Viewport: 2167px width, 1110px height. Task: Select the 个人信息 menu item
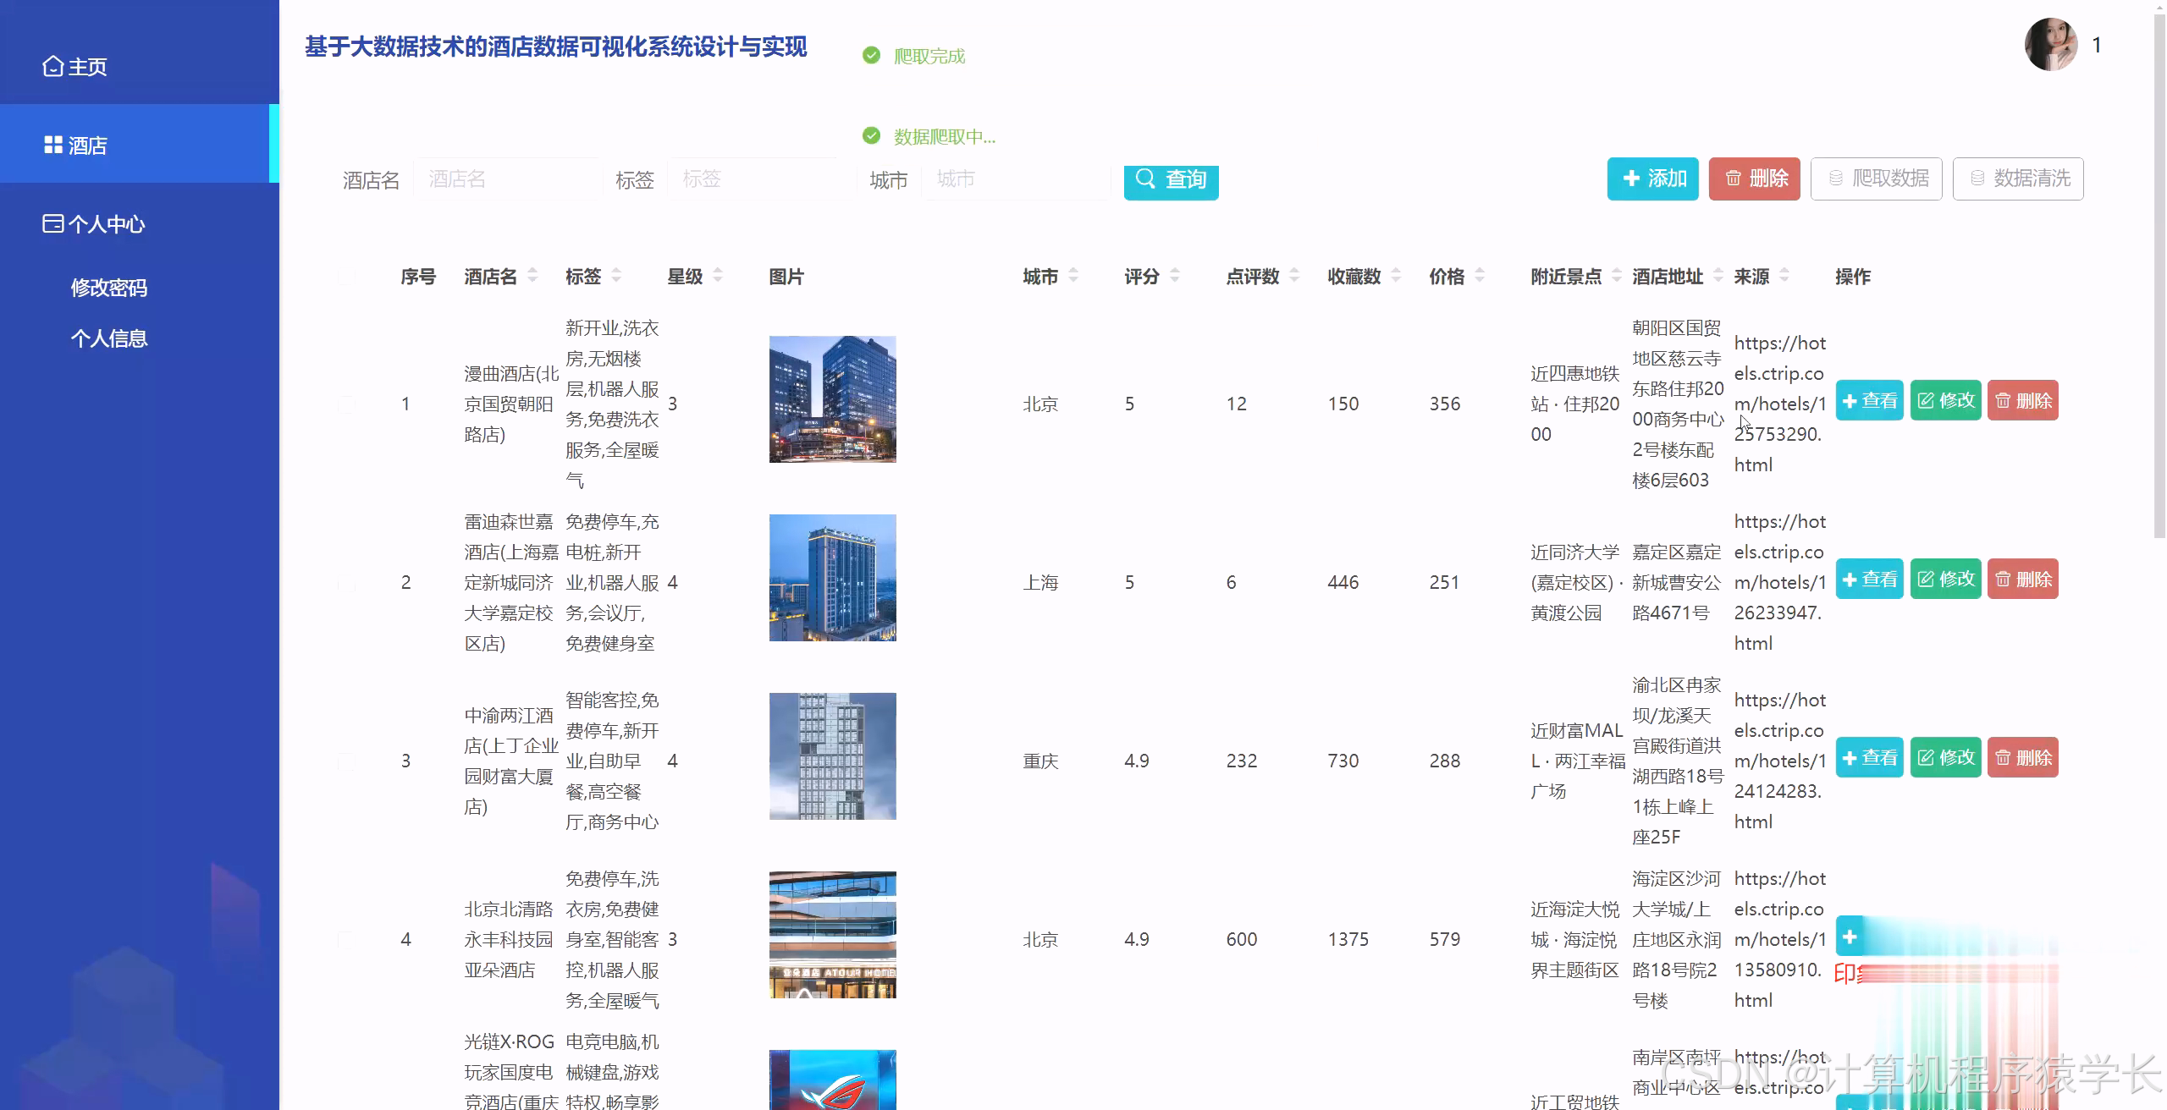point(108,338)
